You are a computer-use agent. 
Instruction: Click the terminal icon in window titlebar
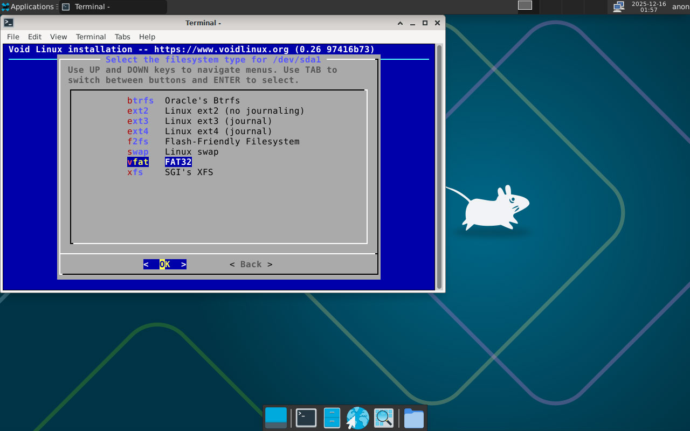(x=9, y=23)
